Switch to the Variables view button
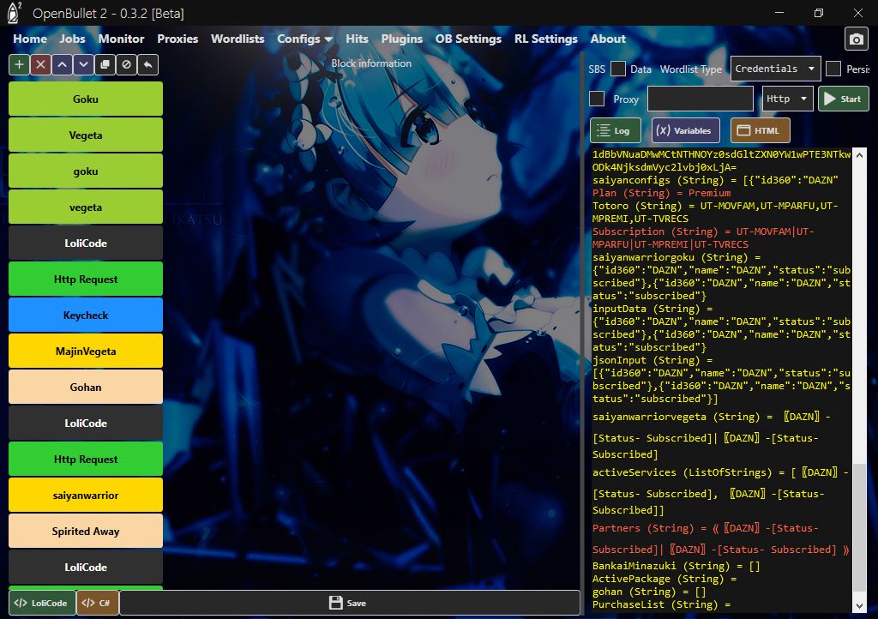The height and width of the screenshot is (619, 878). pyautogui.click(x=684, y=130)
